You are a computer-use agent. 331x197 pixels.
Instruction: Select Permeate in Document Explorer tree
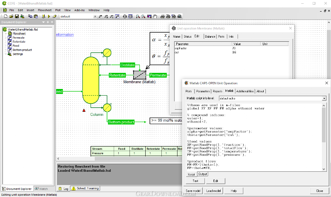pos(19,38)
